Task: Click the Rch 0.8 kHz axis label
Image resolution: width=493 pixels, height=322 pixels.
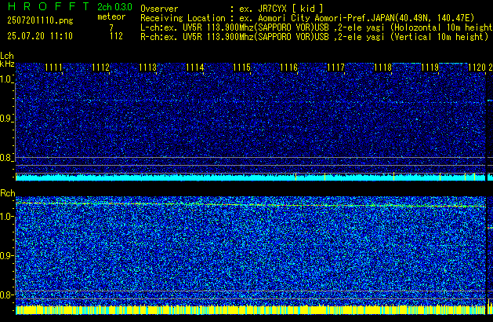Action: click(x=6, y=295)
